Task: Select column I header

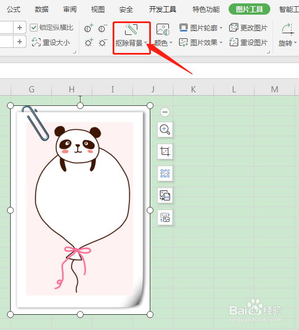Action: 113,90
